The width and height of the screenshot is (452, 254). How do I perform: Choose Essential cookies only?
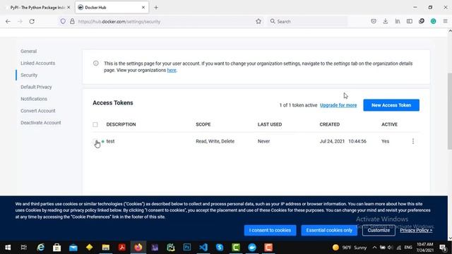coord(329,231)
